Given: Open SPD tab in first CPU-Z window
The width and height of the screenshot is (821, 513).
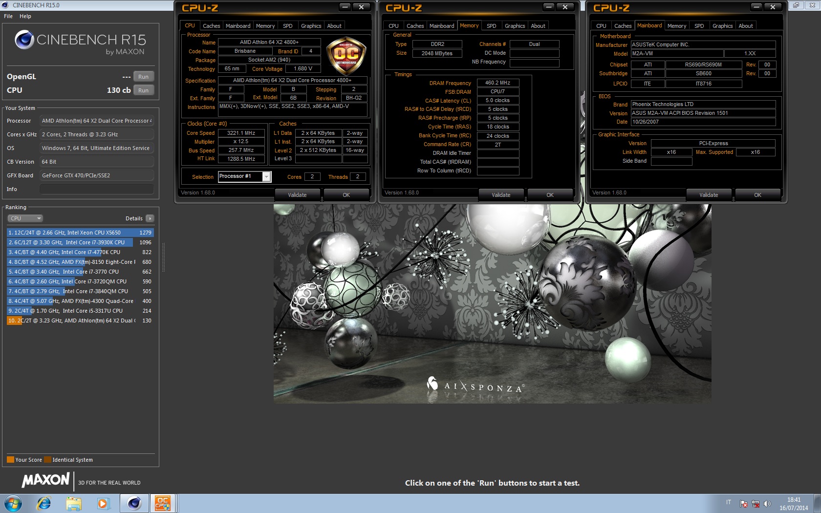Looking at the screenshot, I should (x=288, y=26).
